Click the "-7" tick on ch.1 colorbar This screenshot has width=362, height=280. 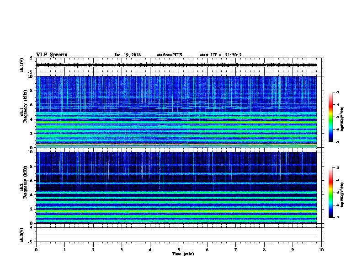tap(337, 142)
